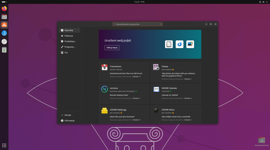Click the Sameer Sharma publisher text

[x=116, y=69]
